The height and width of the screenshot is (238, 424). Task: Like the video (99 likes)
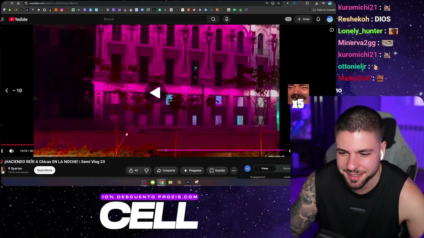click(x=133, y=171)
